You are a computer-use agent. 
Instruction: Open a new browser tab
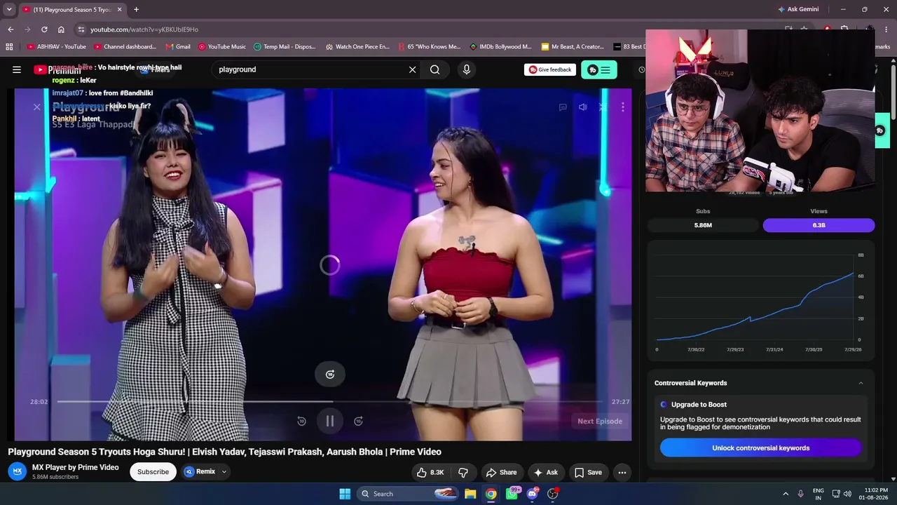point(136,10)
